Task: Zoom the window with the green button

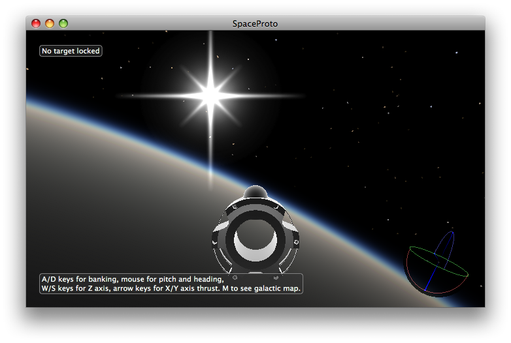Action: tap(63, 23)
